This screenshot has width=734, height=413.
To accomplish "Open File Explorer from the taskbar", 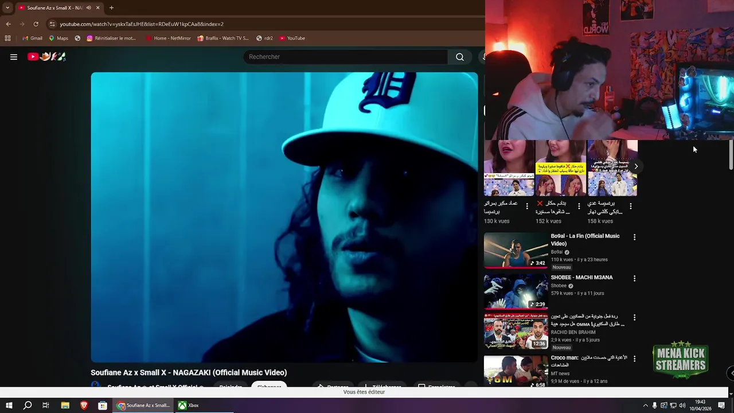I will pos(65,406).
